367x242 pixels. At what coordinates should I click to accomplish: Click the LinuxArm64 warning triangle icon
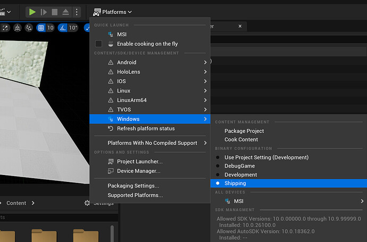[x=111, y=100]
